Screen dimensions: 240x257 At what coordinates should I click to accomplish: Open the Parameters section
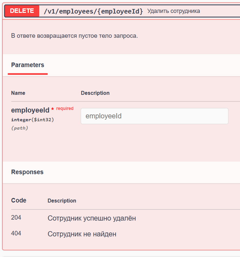pyautogui.click(x=27, y=65)
